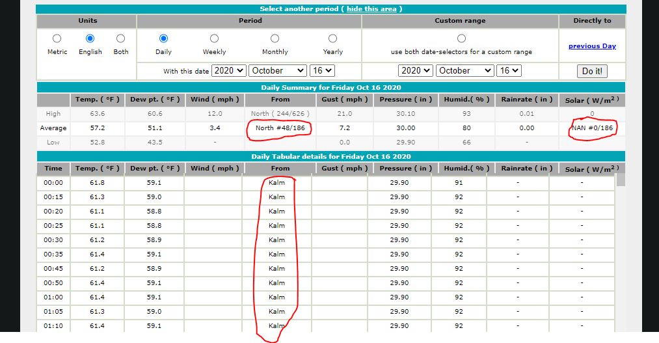Choose the Daily period radio button
This screenshot has width=659, height=343.
coord(163,38)
